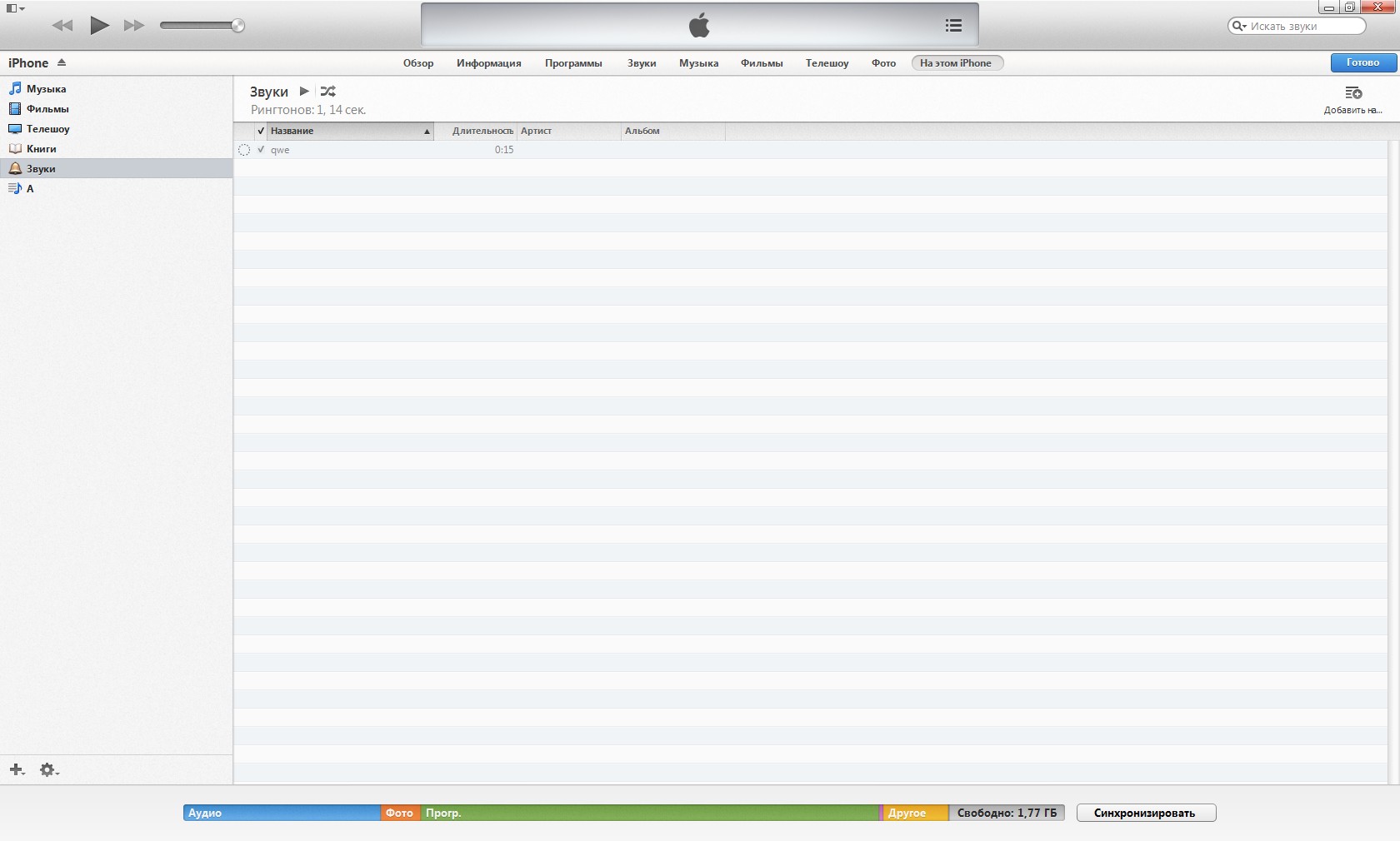The image size is (1400, 841).
Task: Start playback with the main Play button
Action: tap(99, 25)
